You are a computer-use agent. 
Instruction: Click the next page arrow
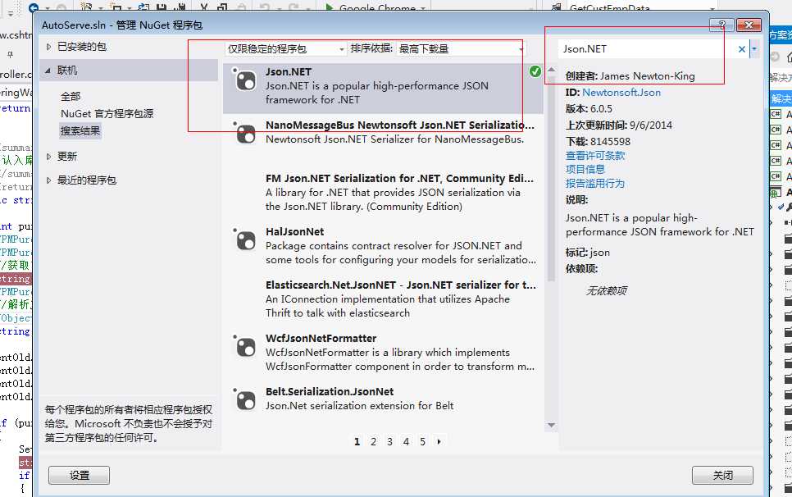point(439,441)
